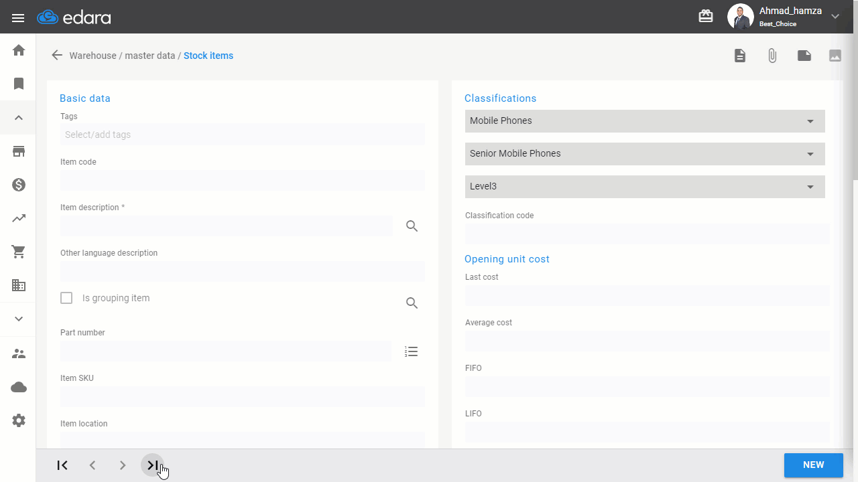Open the hamburger menu

point(18,18)
